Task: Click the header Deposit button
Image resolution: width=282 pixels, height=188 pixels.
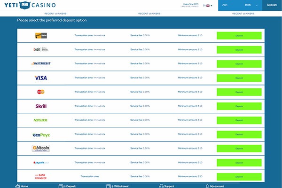Action: tap(272, 5)
